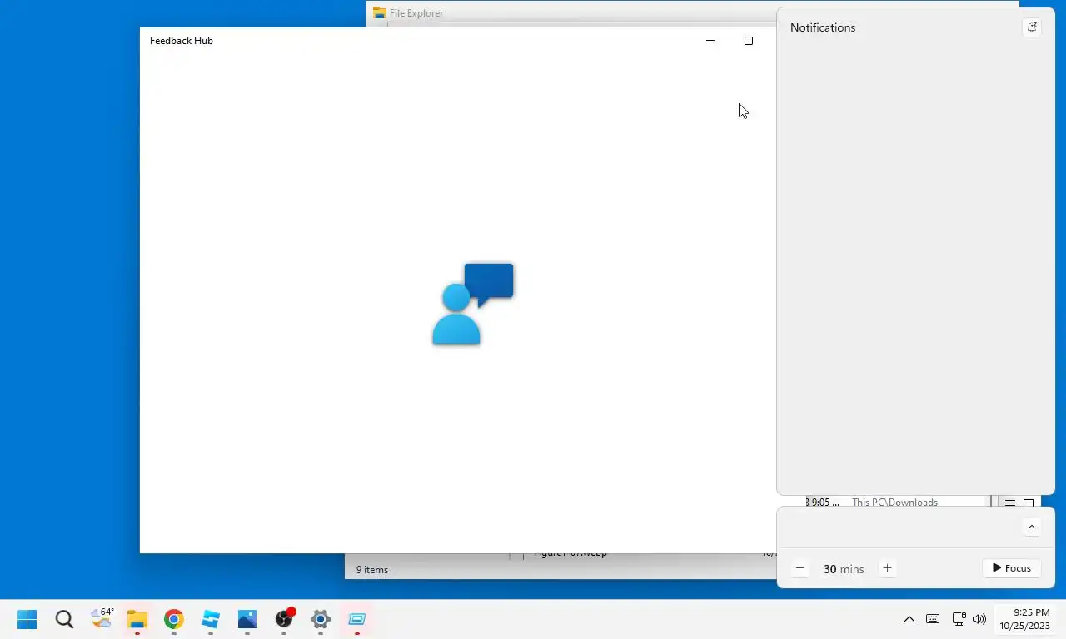Open the volume speaker tray icon

979,619
